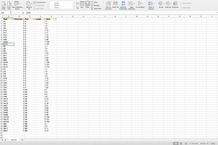
Task: Click the insert function fx icon
Action: 23,13
